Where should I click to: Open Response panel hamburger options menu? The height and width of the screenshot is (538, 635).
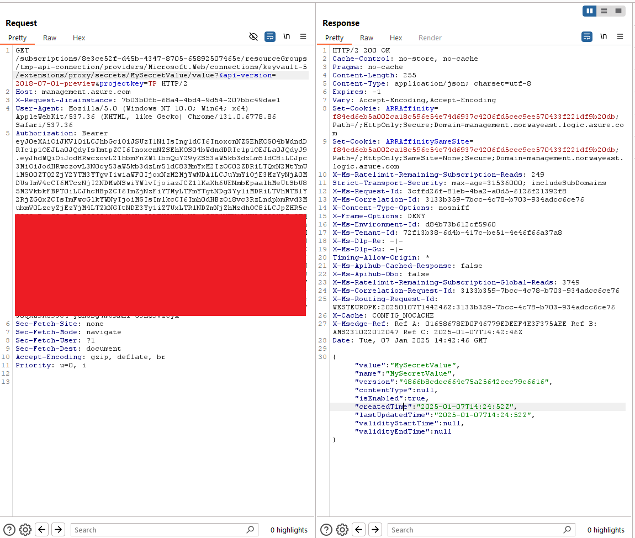point(620,37)
